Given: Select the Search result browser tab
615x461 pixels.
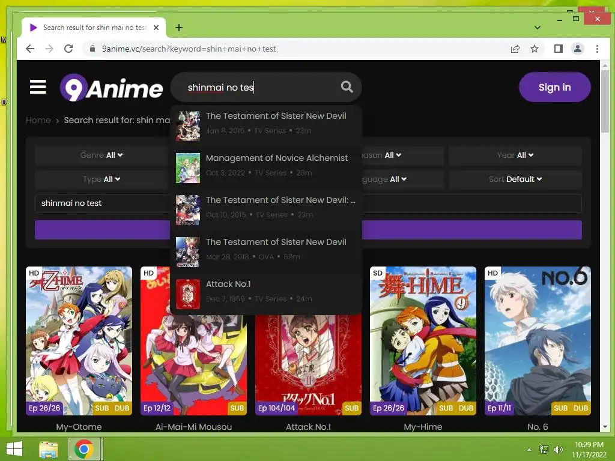Looking at the screenshot, I should pyautogui.click(x=94, y=28).
